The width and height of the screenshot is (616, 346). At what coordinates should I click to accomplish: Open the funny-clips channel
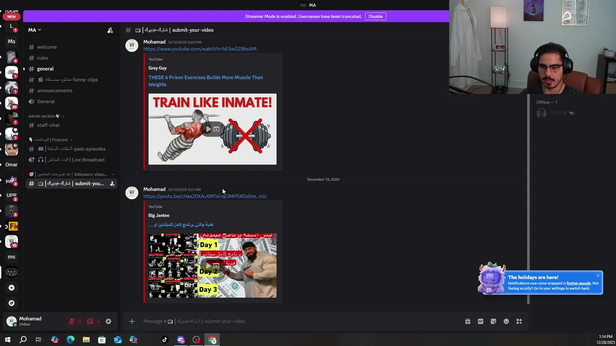(71, 80)
